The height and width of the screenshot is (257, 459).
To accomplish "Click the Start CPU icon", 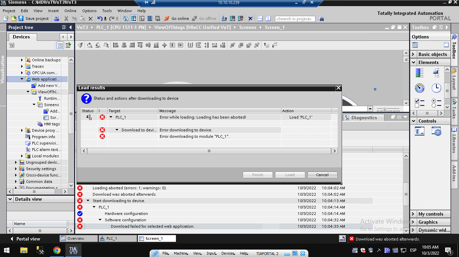I will (x=233, y=19).
